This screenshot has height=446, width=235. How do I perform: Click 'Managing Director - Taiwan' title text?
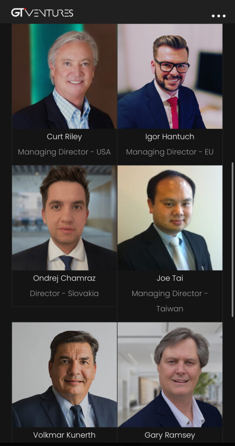pos(170,301)
